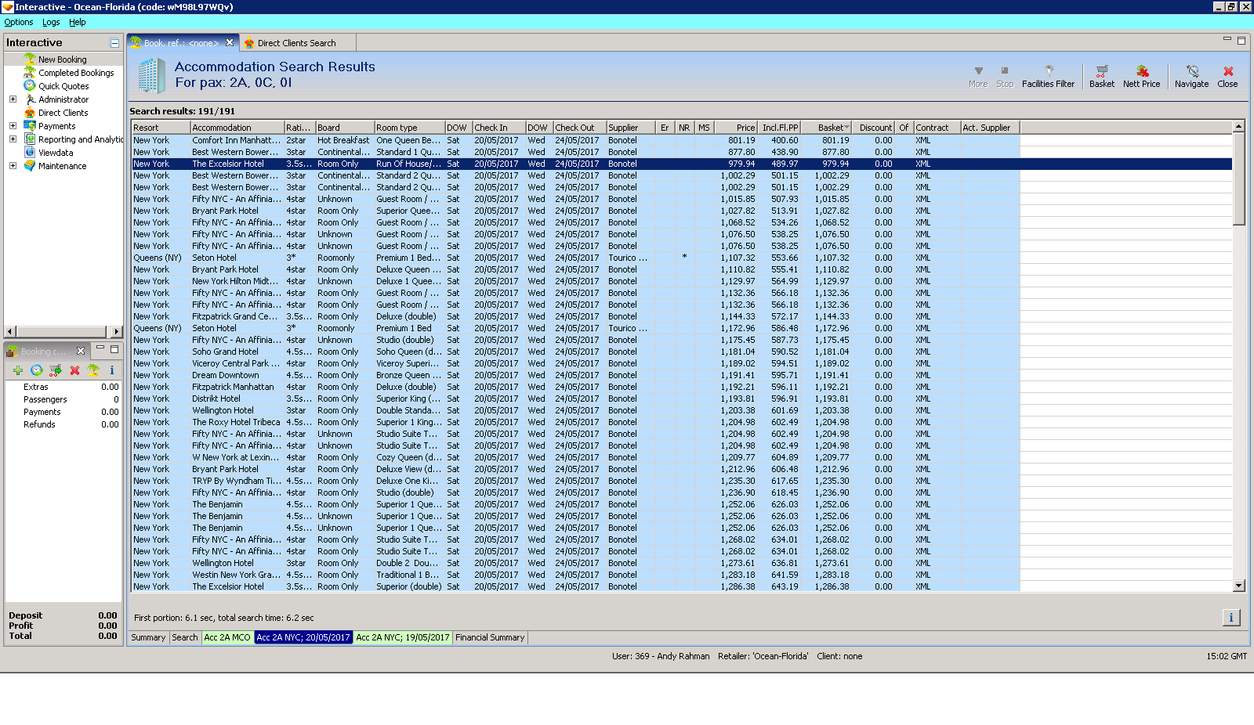Screen dimensions: 1254x725
Task: Open the Acc 2A NYC; 19/05/2017 tab
Action: pyautogui.click(x=403, y=637)
